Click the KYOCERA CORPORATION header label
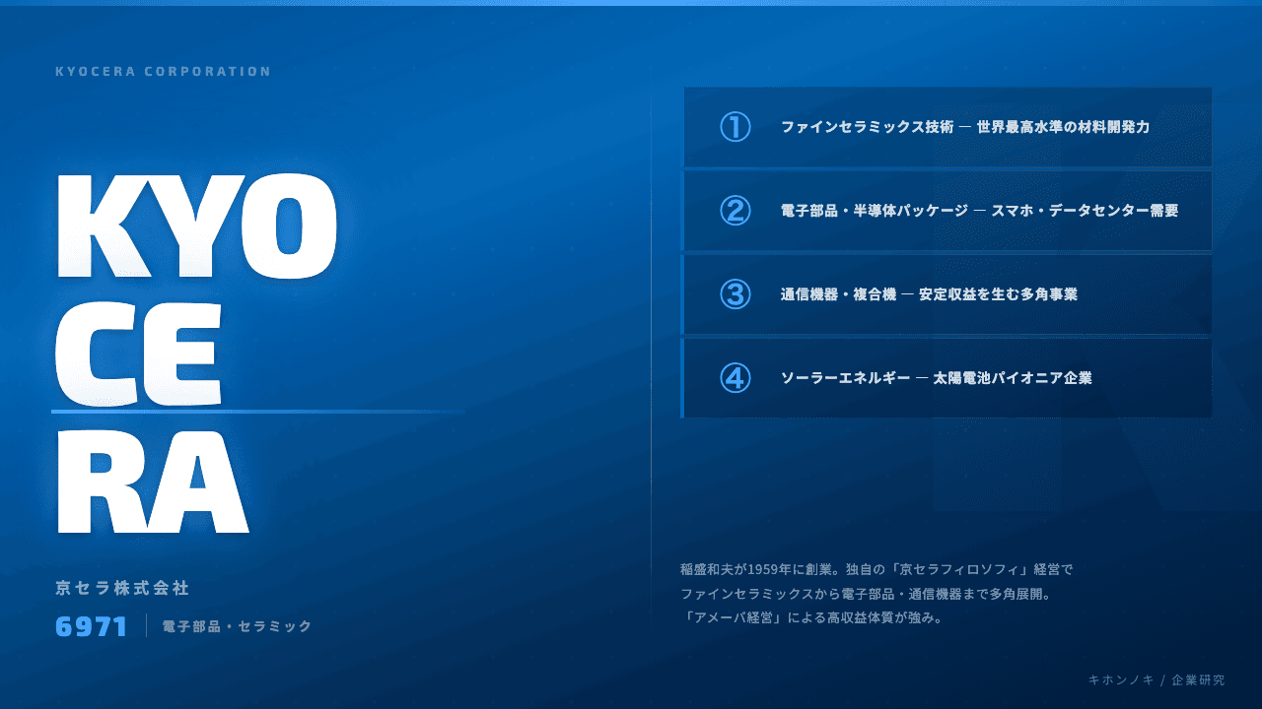This screenshot has height=709, width=1262. pyautogui.click(x=164, y=72)
